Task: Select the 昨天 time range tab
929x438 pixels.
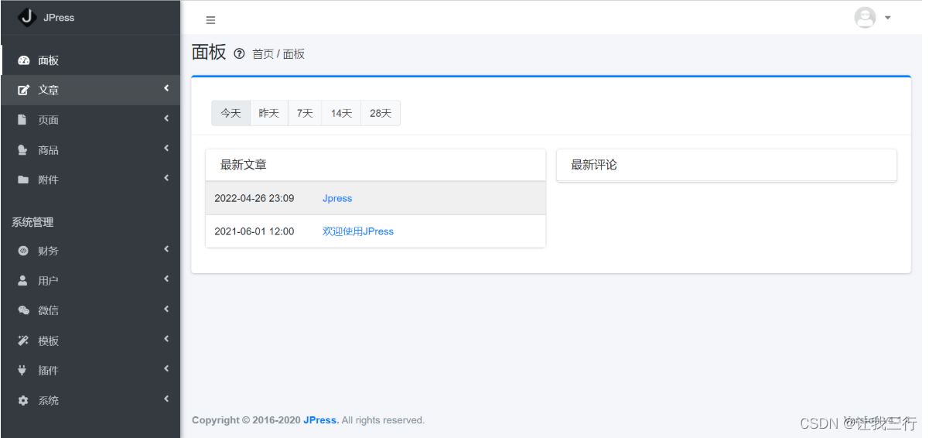Action: 269,113
